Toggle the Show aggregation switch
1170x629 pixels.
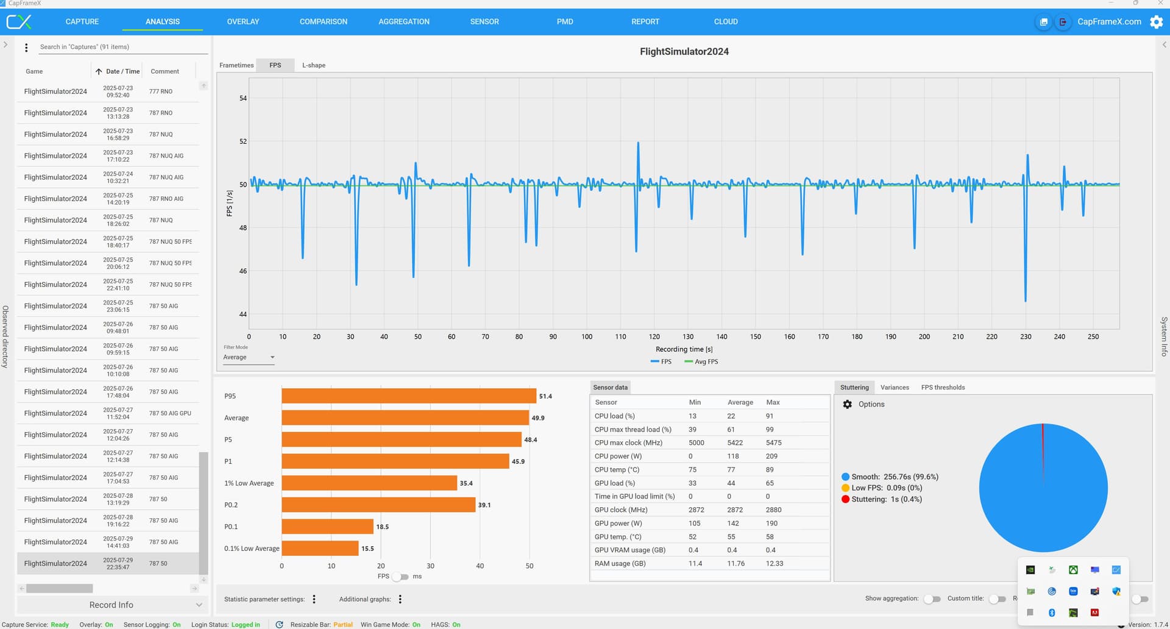(932, 599)
